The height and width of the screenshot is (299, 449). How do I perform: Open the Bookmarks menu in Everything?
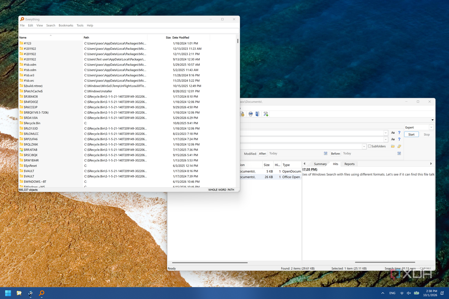(x=66, y=25)
